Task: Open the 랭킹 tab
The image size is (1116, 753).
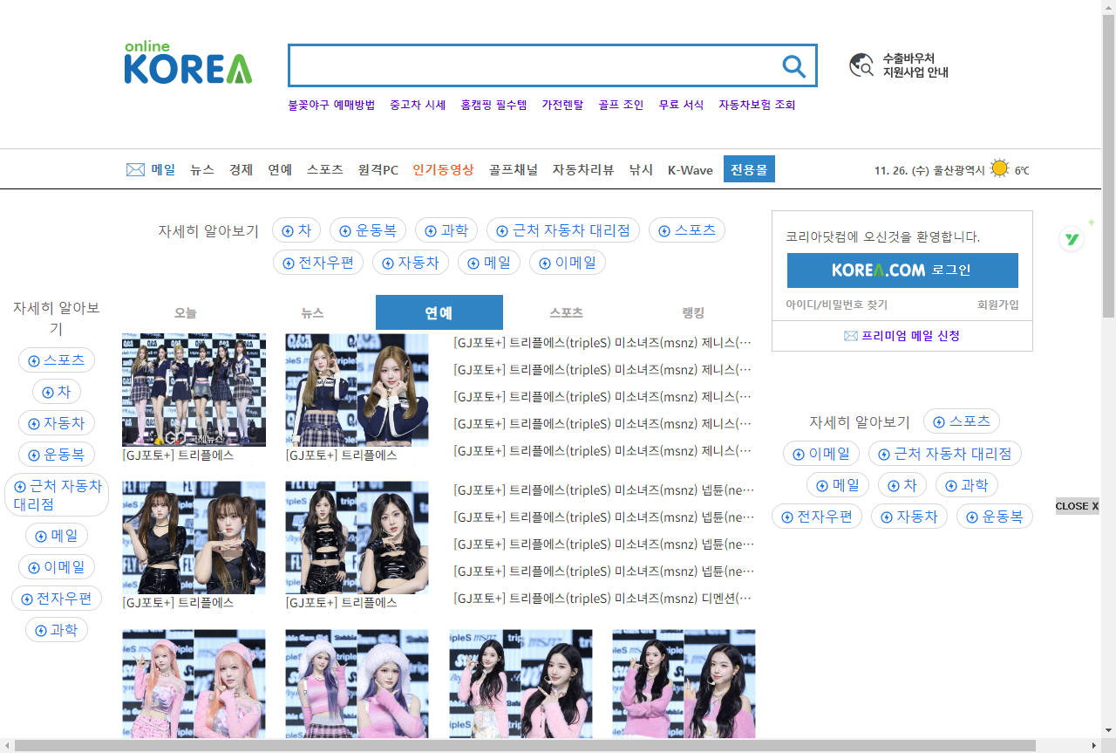Action: (x=693, y=312)
